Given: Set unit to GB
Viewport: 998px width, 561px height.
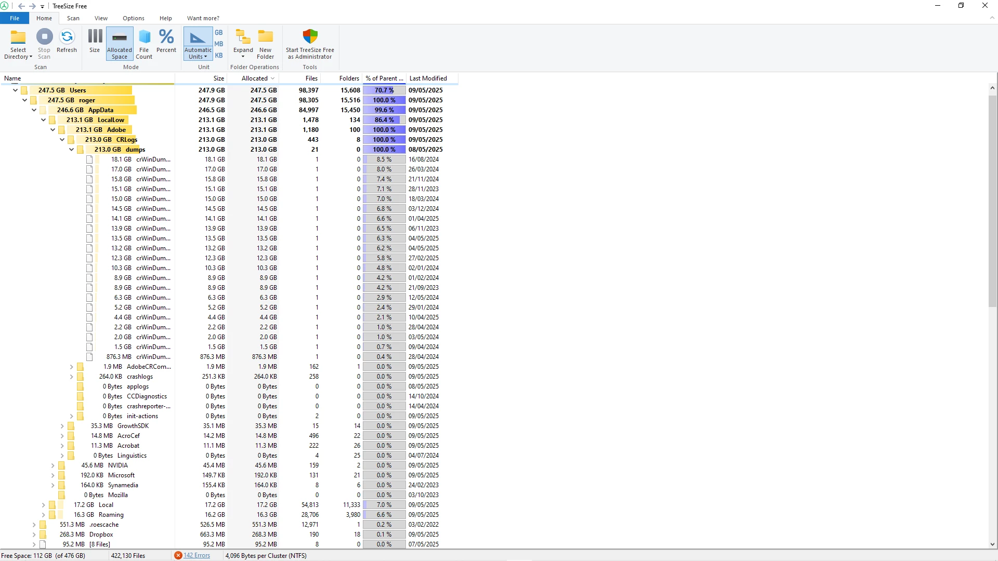Looking at the screenshot, I should point(219,32).
